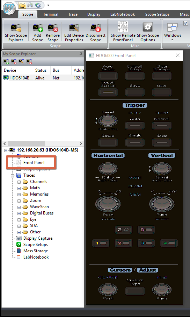Click the Status column header

[42, 70]
